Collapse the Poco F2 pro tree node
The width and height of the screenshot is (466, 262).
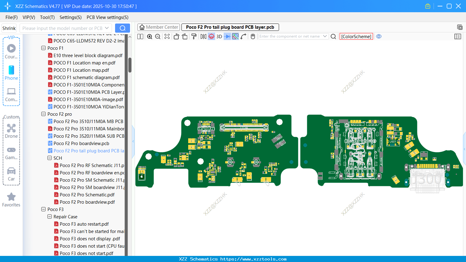coord(43,114)
